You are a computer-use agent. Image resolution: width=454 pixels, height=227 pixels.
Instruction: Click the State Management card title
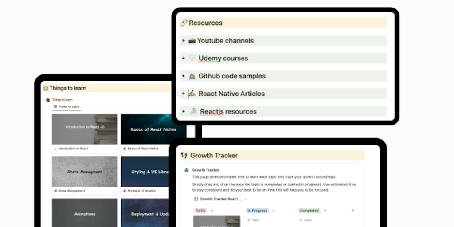pyautogui.click(x=72, y=191)
